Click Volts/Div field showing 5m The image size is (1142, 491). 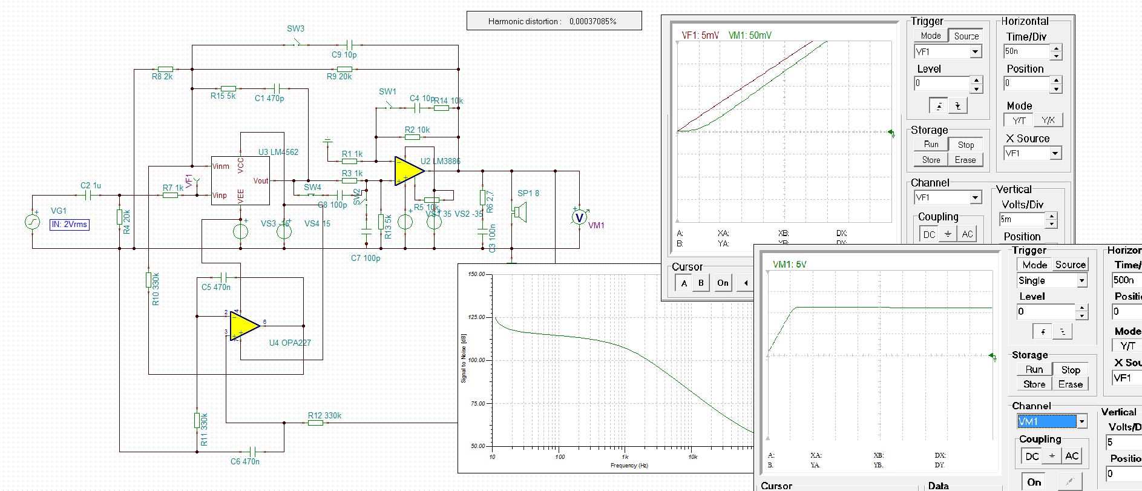[x=1023, y=219]
